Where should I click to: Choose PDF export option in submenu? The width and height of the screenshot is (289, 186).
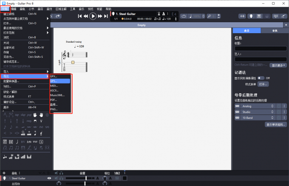[54, 100]
